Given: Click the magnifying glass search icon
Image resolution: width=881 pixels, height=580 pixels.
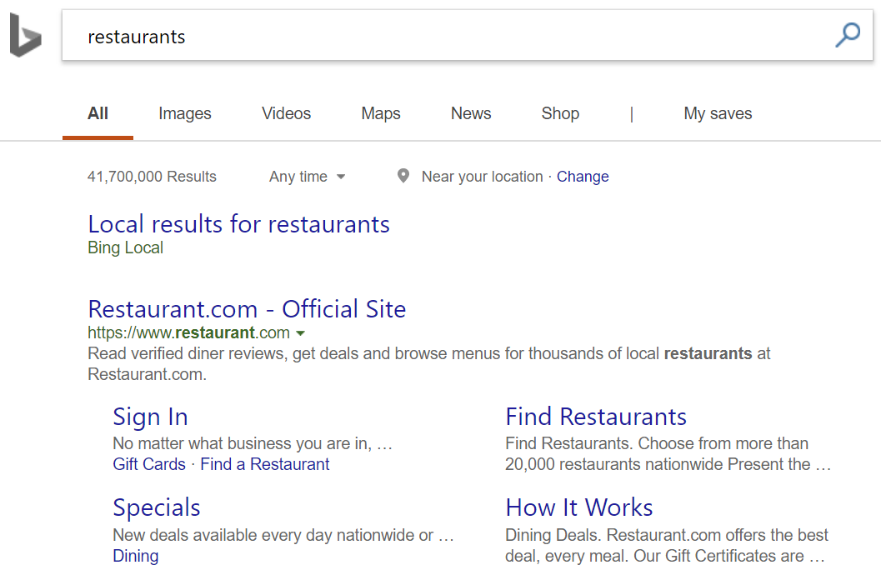Looking at the screenshot, I should pos(848,35).
